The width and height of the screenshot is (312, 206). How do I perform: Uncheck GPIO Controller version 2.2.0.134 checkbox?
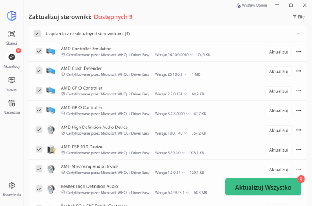(39, 91)
